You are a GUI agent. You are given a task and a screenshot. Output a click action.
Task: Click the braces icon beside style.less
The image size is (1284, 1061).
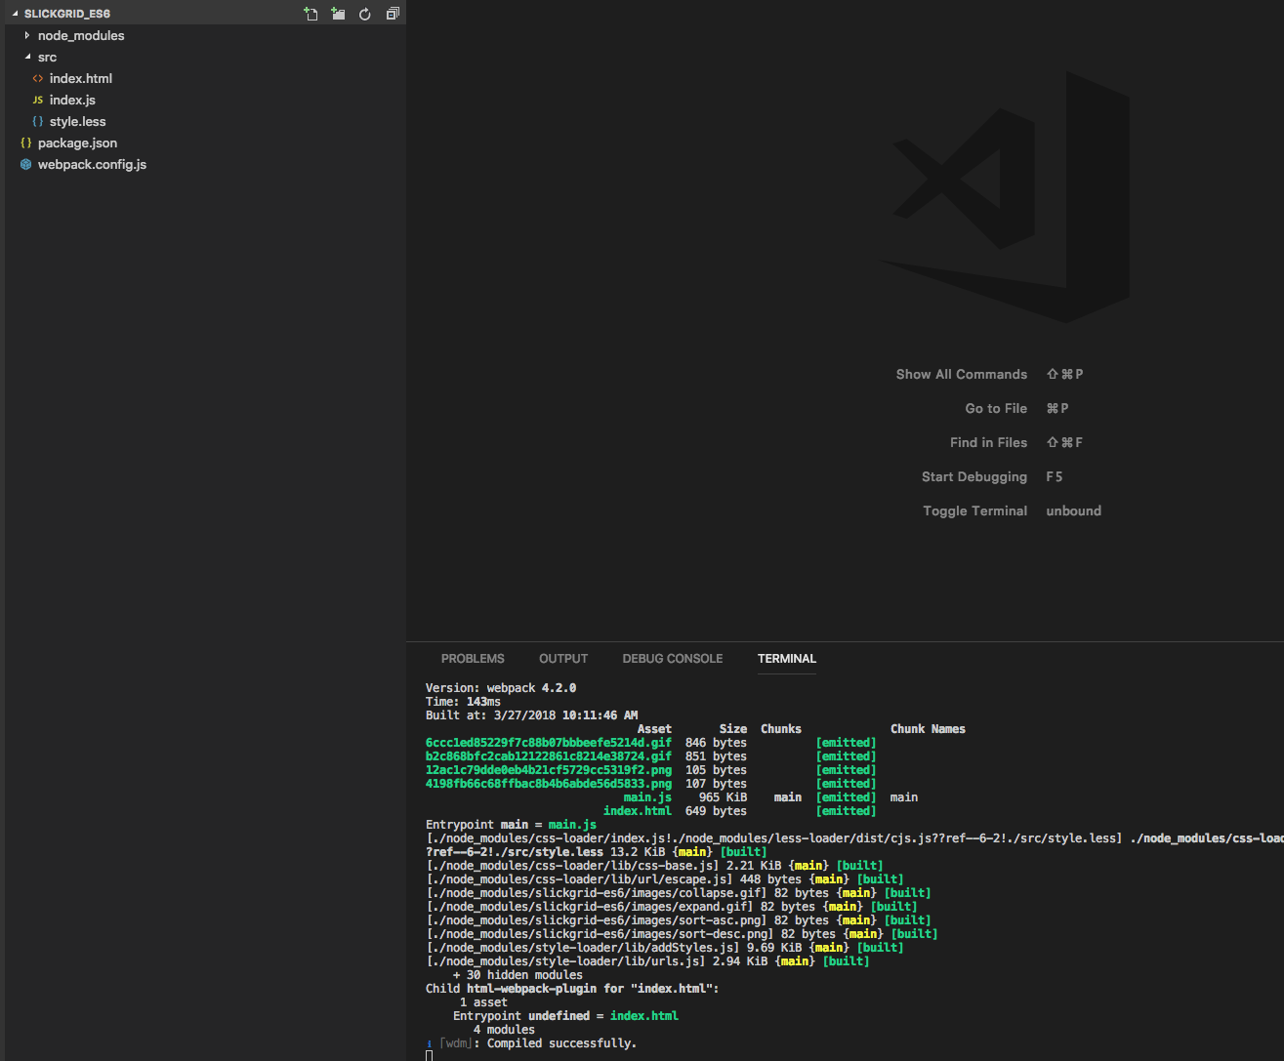click(38, 121)
